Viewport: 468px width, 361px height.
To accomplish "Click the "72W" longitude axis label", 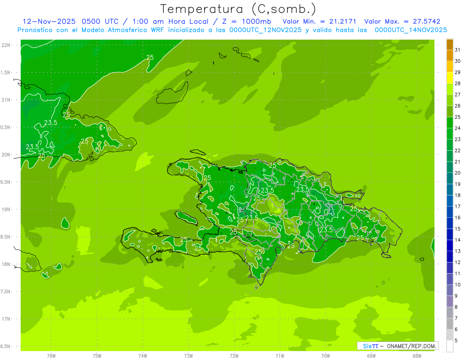I will point(234,356).
